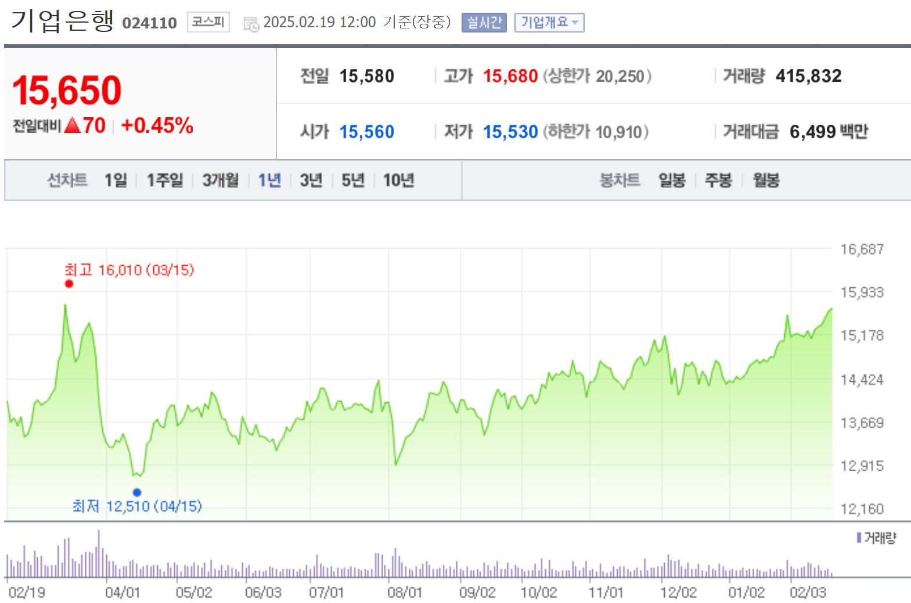
Task: Select the 1일 line chart tab
Action: [x=116, y=180]
